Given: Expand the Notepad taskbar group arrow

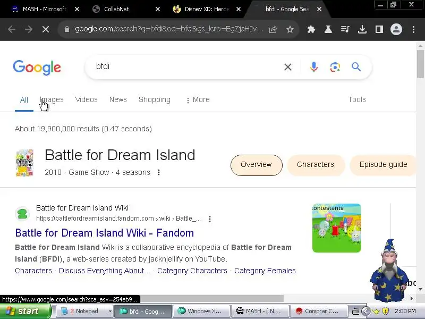Looking at the screenshot, I should coord(110,311).
